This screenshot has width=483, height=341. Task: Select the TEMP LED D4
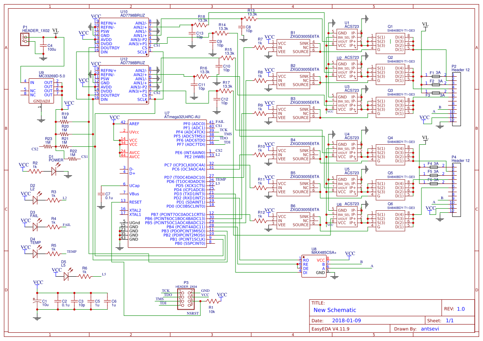(35, 253)
